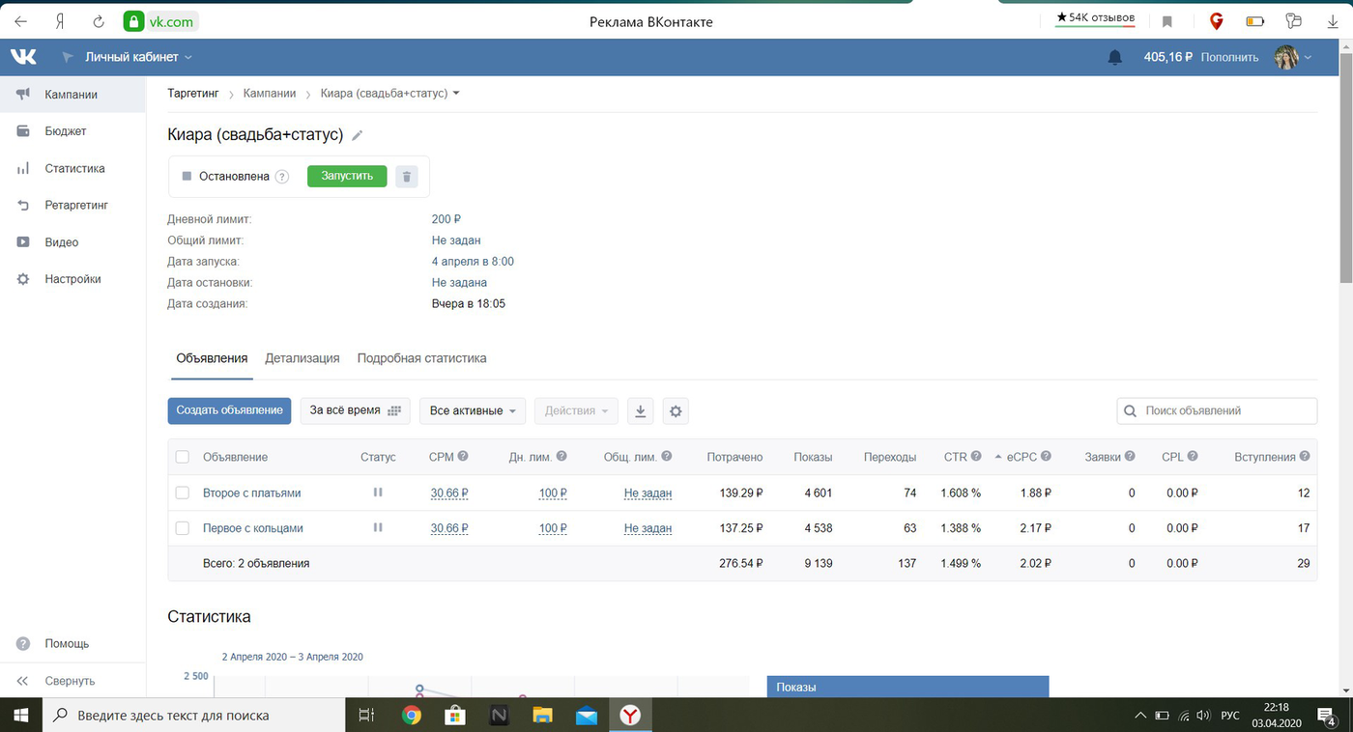Viewport: 1353px width, 732px height.
Task: Delete campaign using trash icon
Action: point(407,177)
